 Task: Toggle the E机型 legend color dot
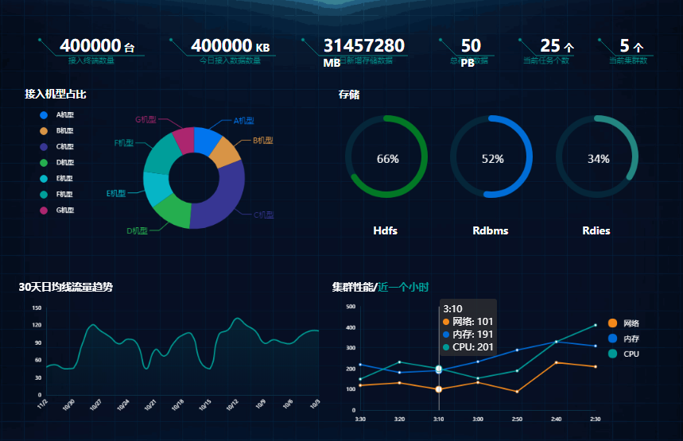click(44, 179)
